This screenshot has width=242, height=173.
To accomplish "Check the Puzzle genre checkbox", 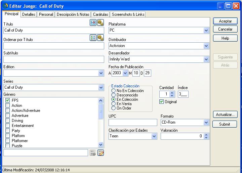I will coord(7,145).
